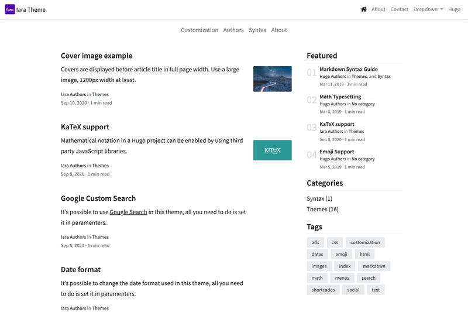Screen dimensions: 468x312
Task: Click the Tags sidebar heading
Action: (314, 227)
